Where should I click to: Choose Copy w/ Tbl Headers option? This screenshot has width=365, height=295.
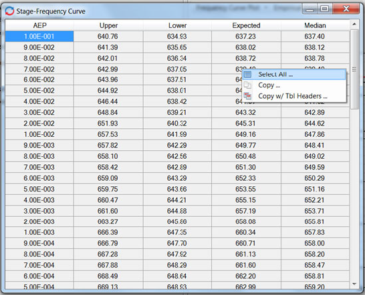pos(293,96)
